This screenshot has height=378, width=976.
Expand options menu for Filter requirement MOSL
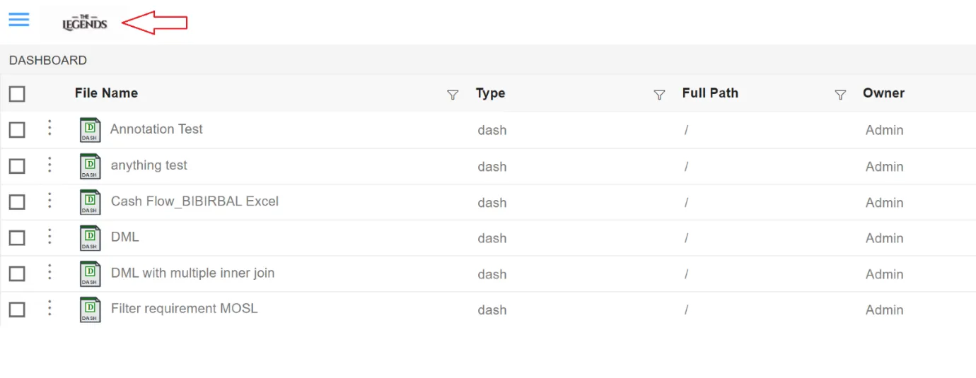50,308
